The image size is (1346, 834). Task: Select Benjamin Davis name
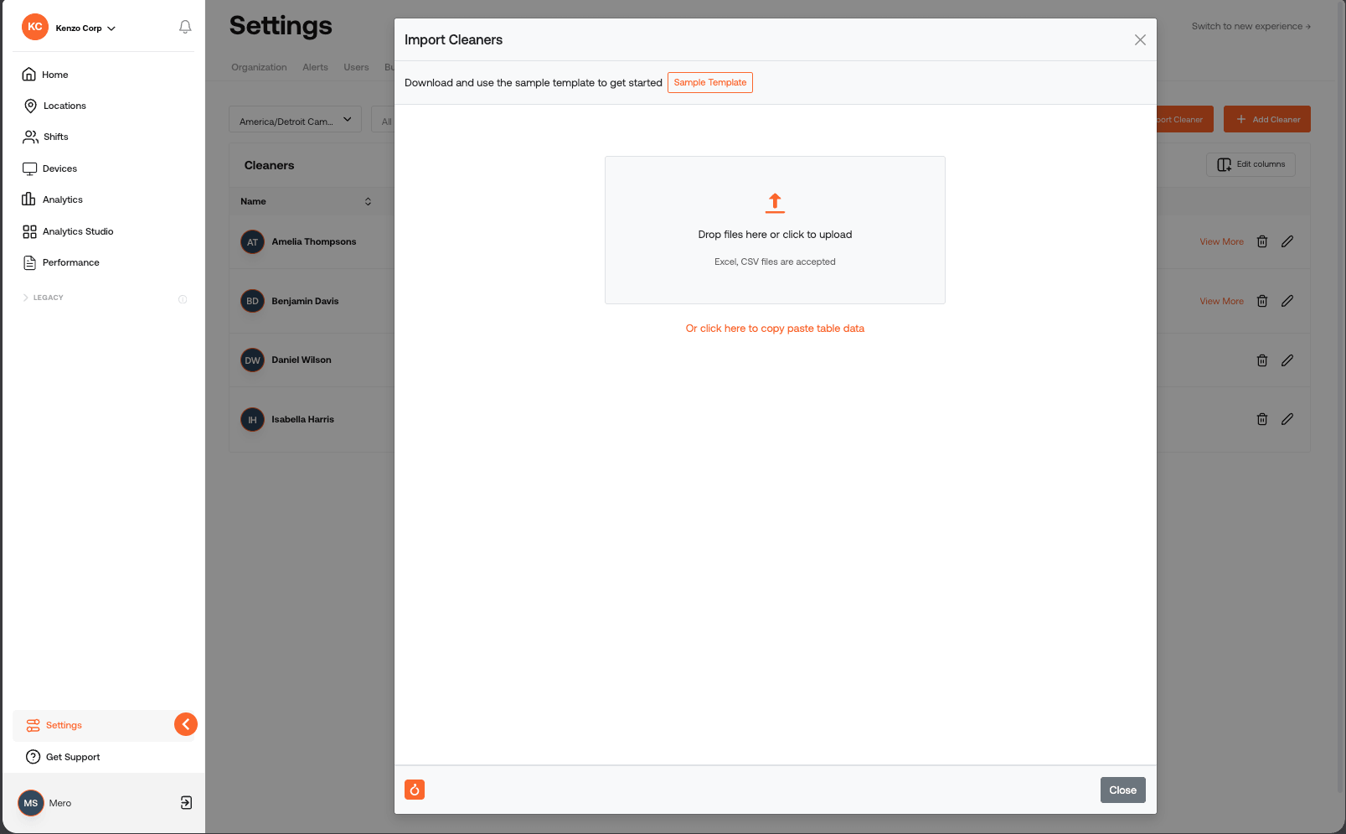click(305, 301)
